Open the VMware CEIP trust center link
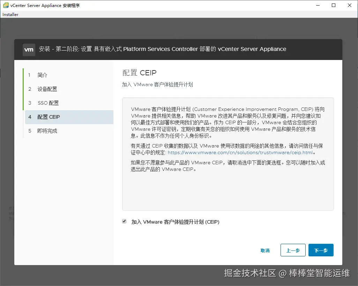Viewport: 358px width, 286px height. pos(240,152)
